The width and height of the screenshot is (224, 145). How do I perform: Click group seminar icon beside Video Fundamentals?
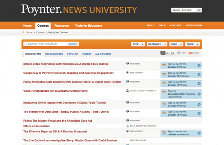click(x=128, y=91)
